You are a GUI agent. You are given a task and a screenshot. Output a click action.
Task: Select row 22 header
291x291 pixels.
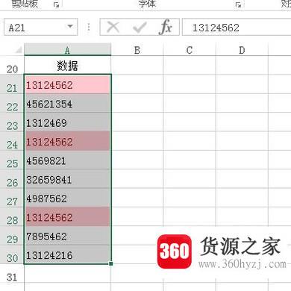tap(12, 103)
